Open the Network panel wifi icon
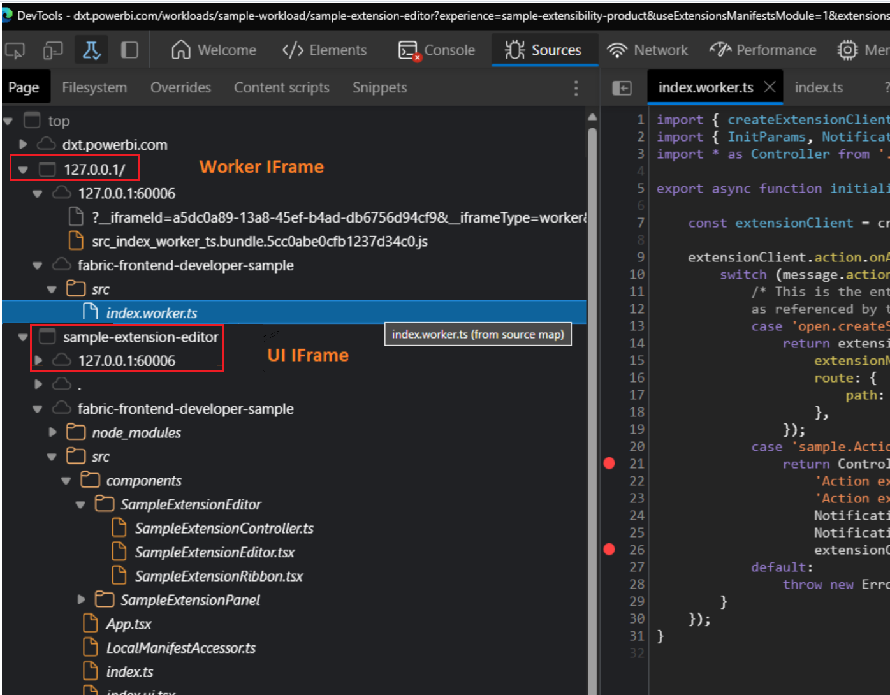 (616, 50)
